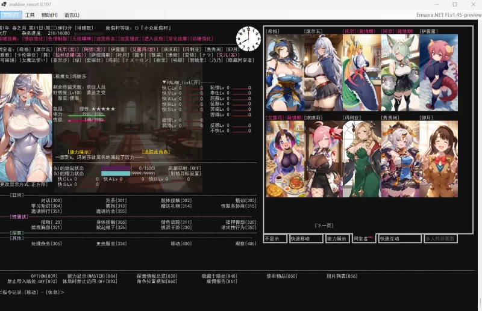The height and width of the screenshot is (311, 482).
Task: Select [萨缇洛斯] in the roommate list
Action: [101, 55]
